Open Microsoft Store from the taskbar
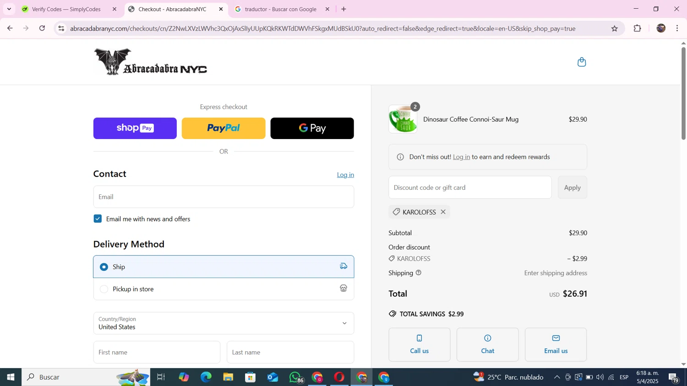 [x=250, y=377]
